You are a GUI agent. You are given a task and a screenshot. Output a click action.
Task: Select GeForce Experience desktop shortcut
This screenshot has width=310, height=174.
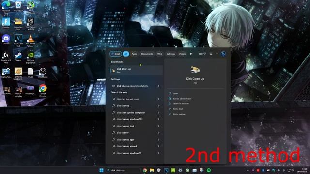point(31,58)
